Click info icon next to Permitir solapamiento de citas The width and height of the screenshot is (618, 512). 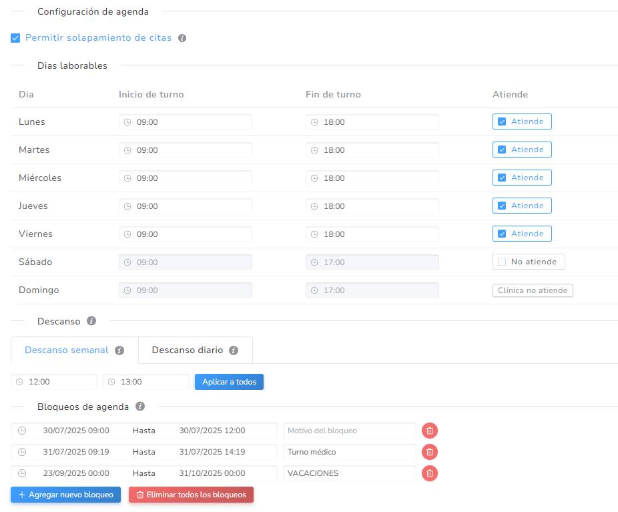pos(182,38)
